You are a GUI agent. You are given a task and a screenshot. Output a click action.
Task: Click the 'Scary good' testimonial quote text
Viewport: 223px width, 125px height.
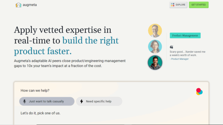187,53
